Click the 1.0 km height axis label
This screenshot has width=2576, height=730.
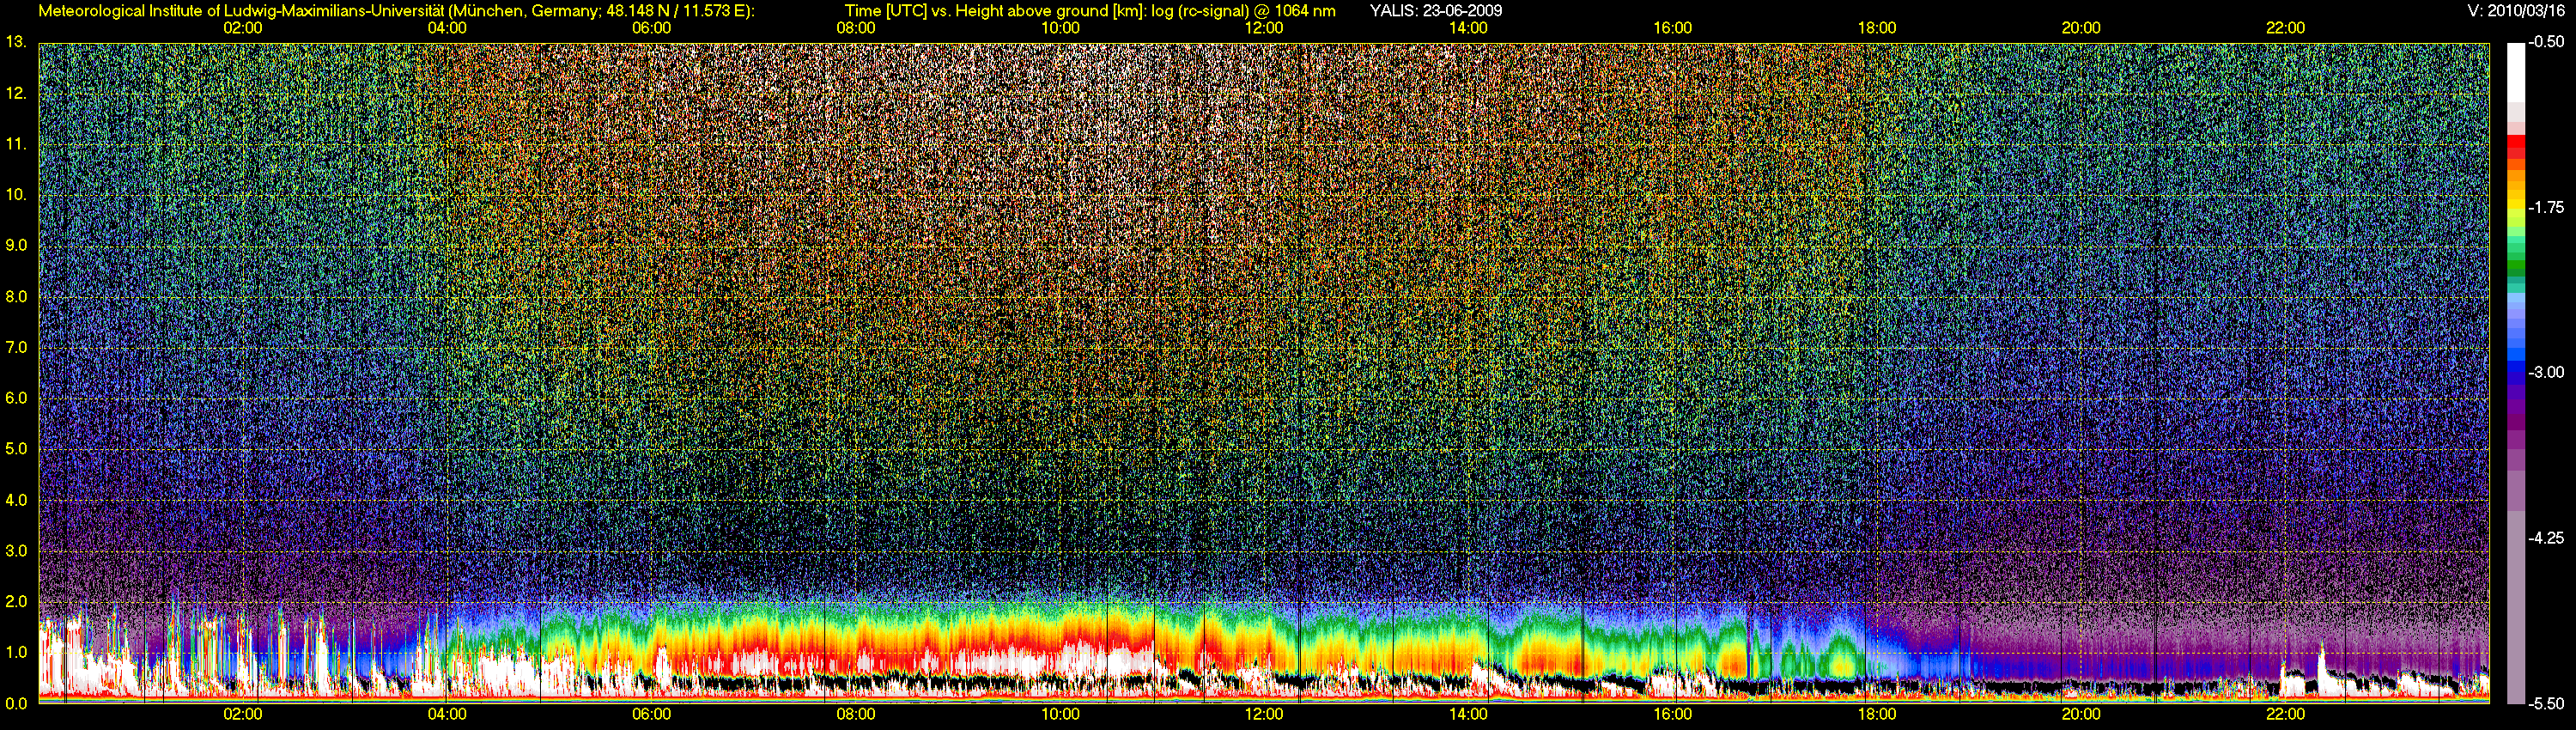pyautogui.click(x=16, y=653)
